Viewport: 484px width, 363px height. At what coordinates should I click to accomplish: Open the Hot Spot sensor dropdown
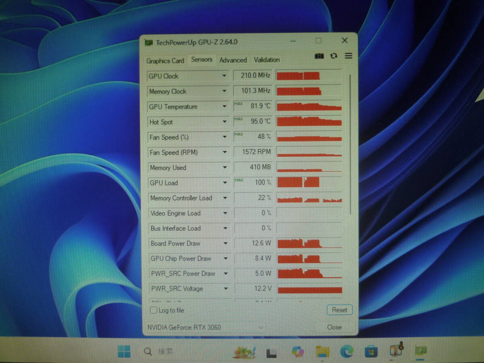[225, 122]
